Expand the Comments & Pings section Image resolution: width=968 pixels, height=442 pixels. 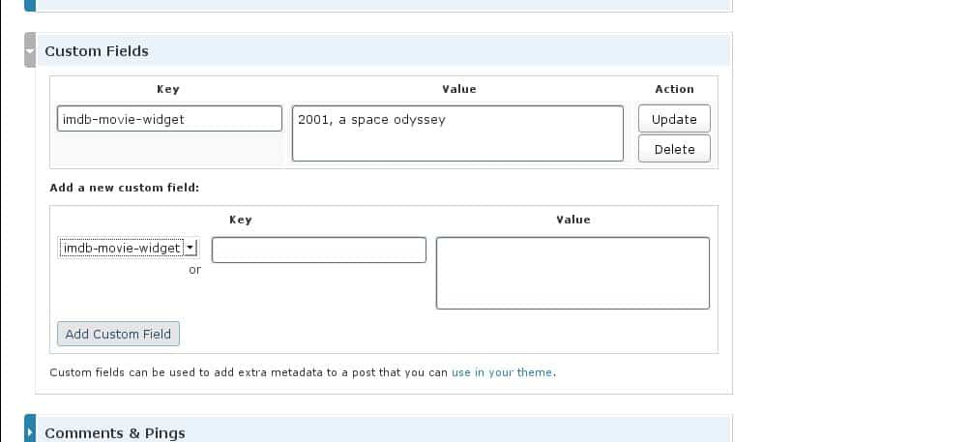coord(30,430)
